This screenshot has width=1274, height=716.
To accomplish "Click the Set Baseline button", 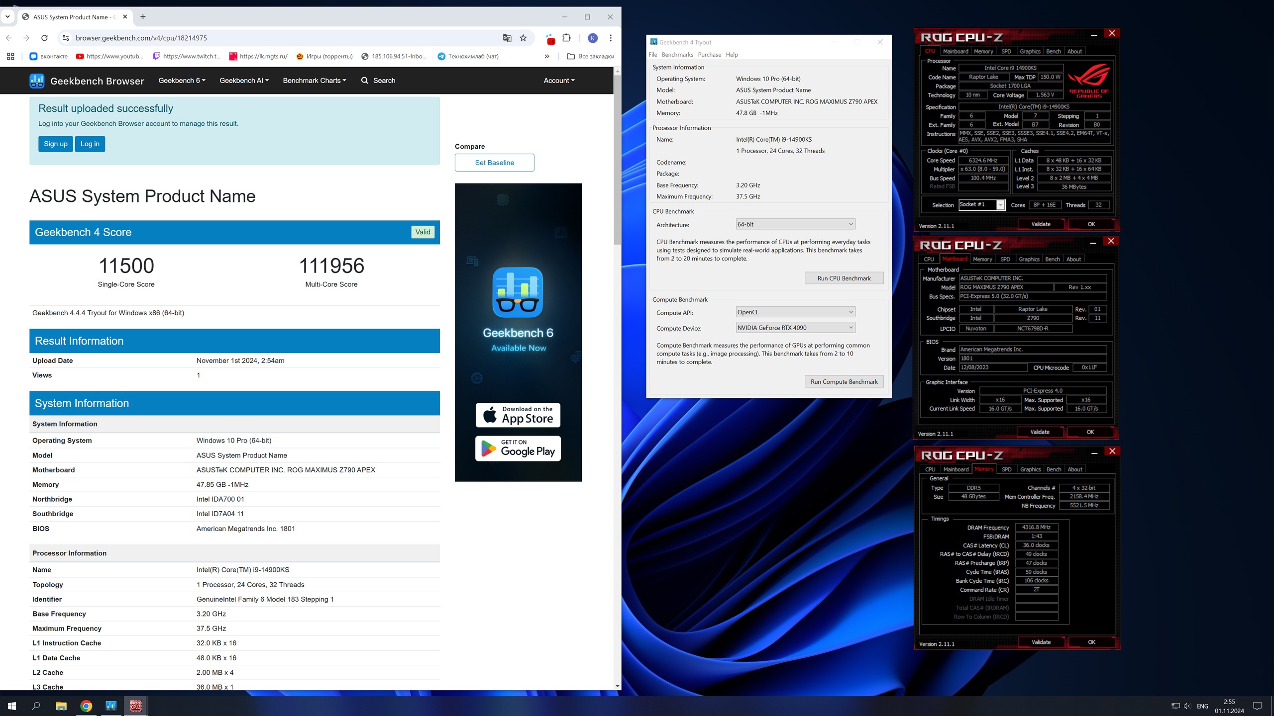I will 494,163.
